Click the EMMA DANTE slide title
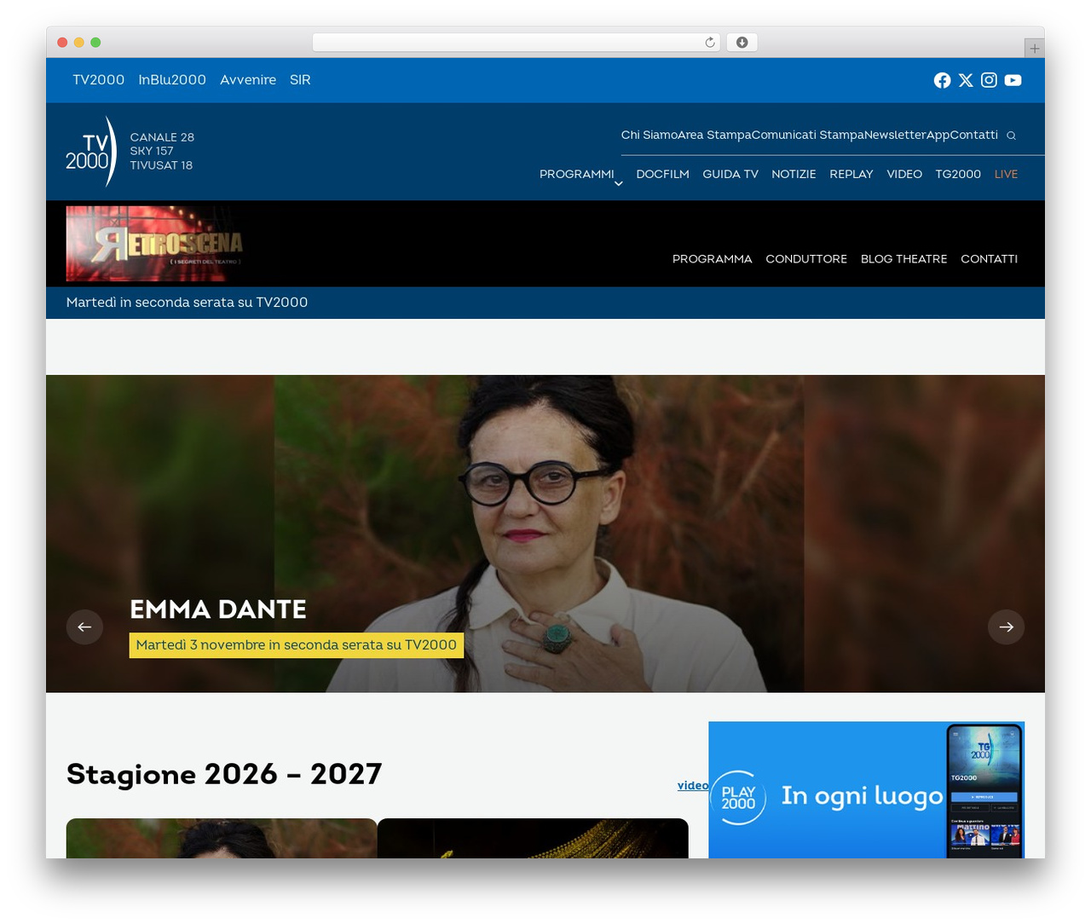Viewport: 1091px width, 924px height. [x=218, y=609]
